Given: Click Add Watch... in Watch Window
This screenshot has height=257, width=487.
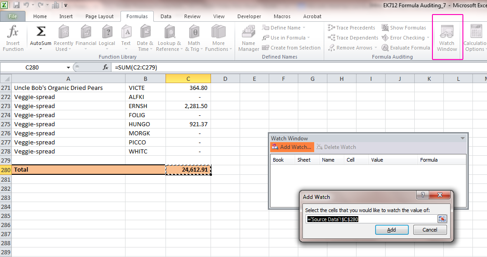Looking at the screenshot, I should (x=292, y=147).
